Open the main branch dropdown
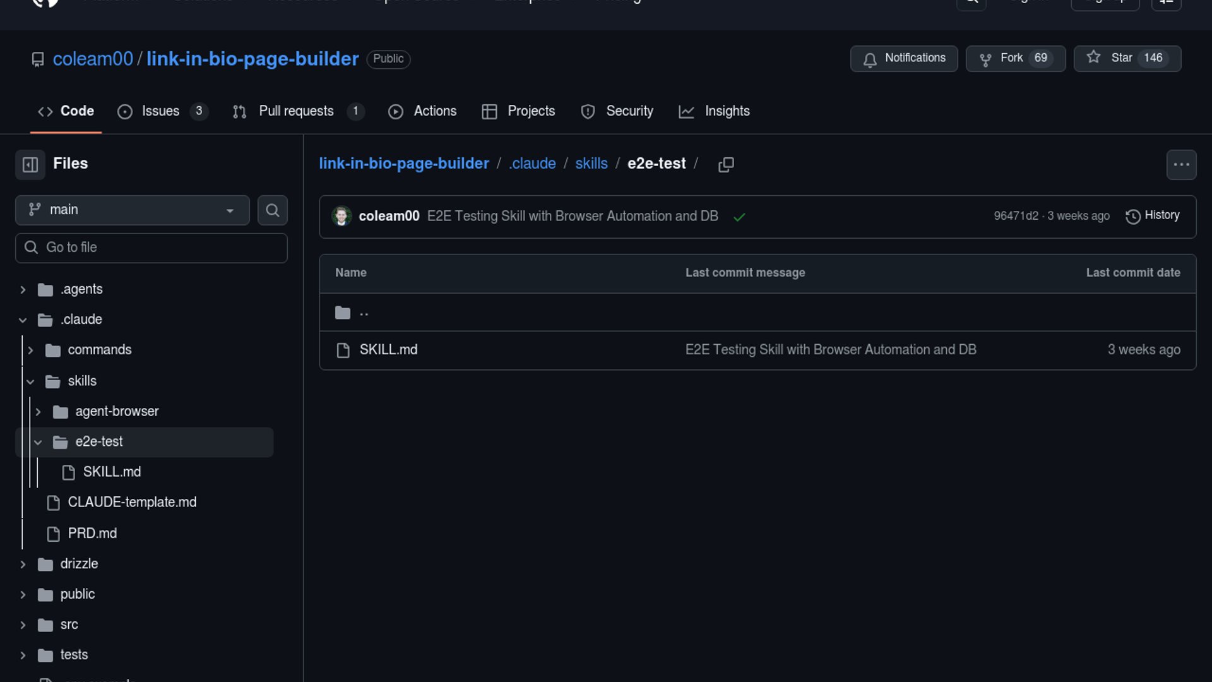The height and width of the screenshot is (682, 1212). tap(132, 210)
